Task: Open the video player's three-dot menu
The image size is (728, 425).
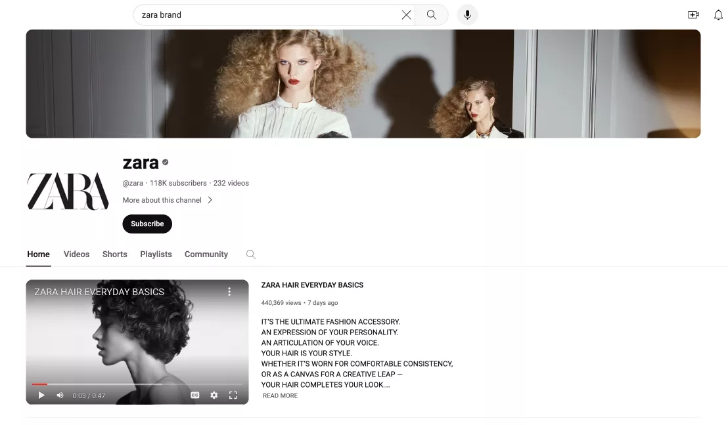Action: point(229,291)
